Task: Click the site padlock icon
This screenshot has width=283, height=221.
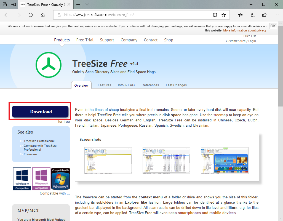Action: [x=59, y=15]
